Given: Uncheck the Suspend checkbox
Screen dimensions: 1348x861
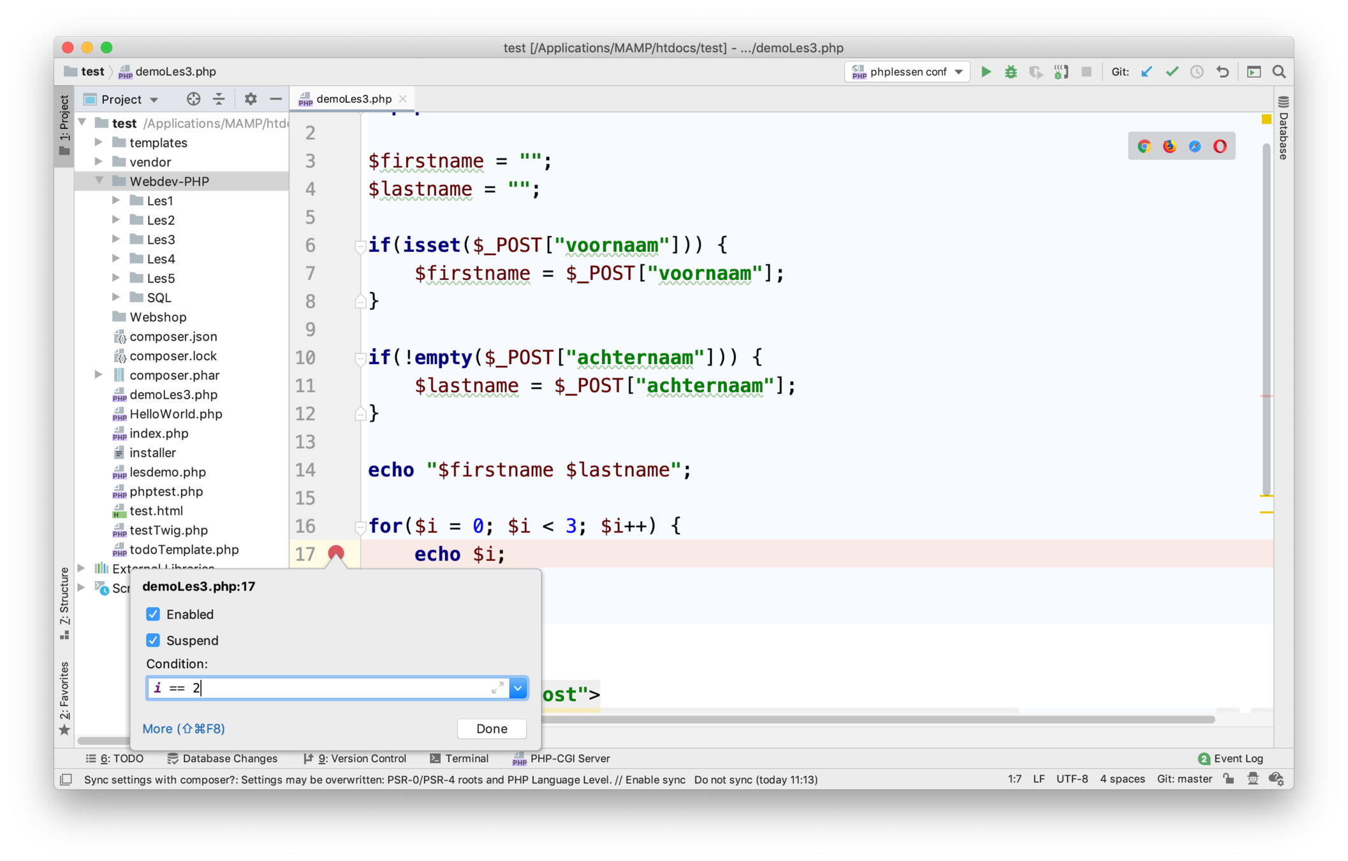Looking at the screenshot, I should click(153, 640).
